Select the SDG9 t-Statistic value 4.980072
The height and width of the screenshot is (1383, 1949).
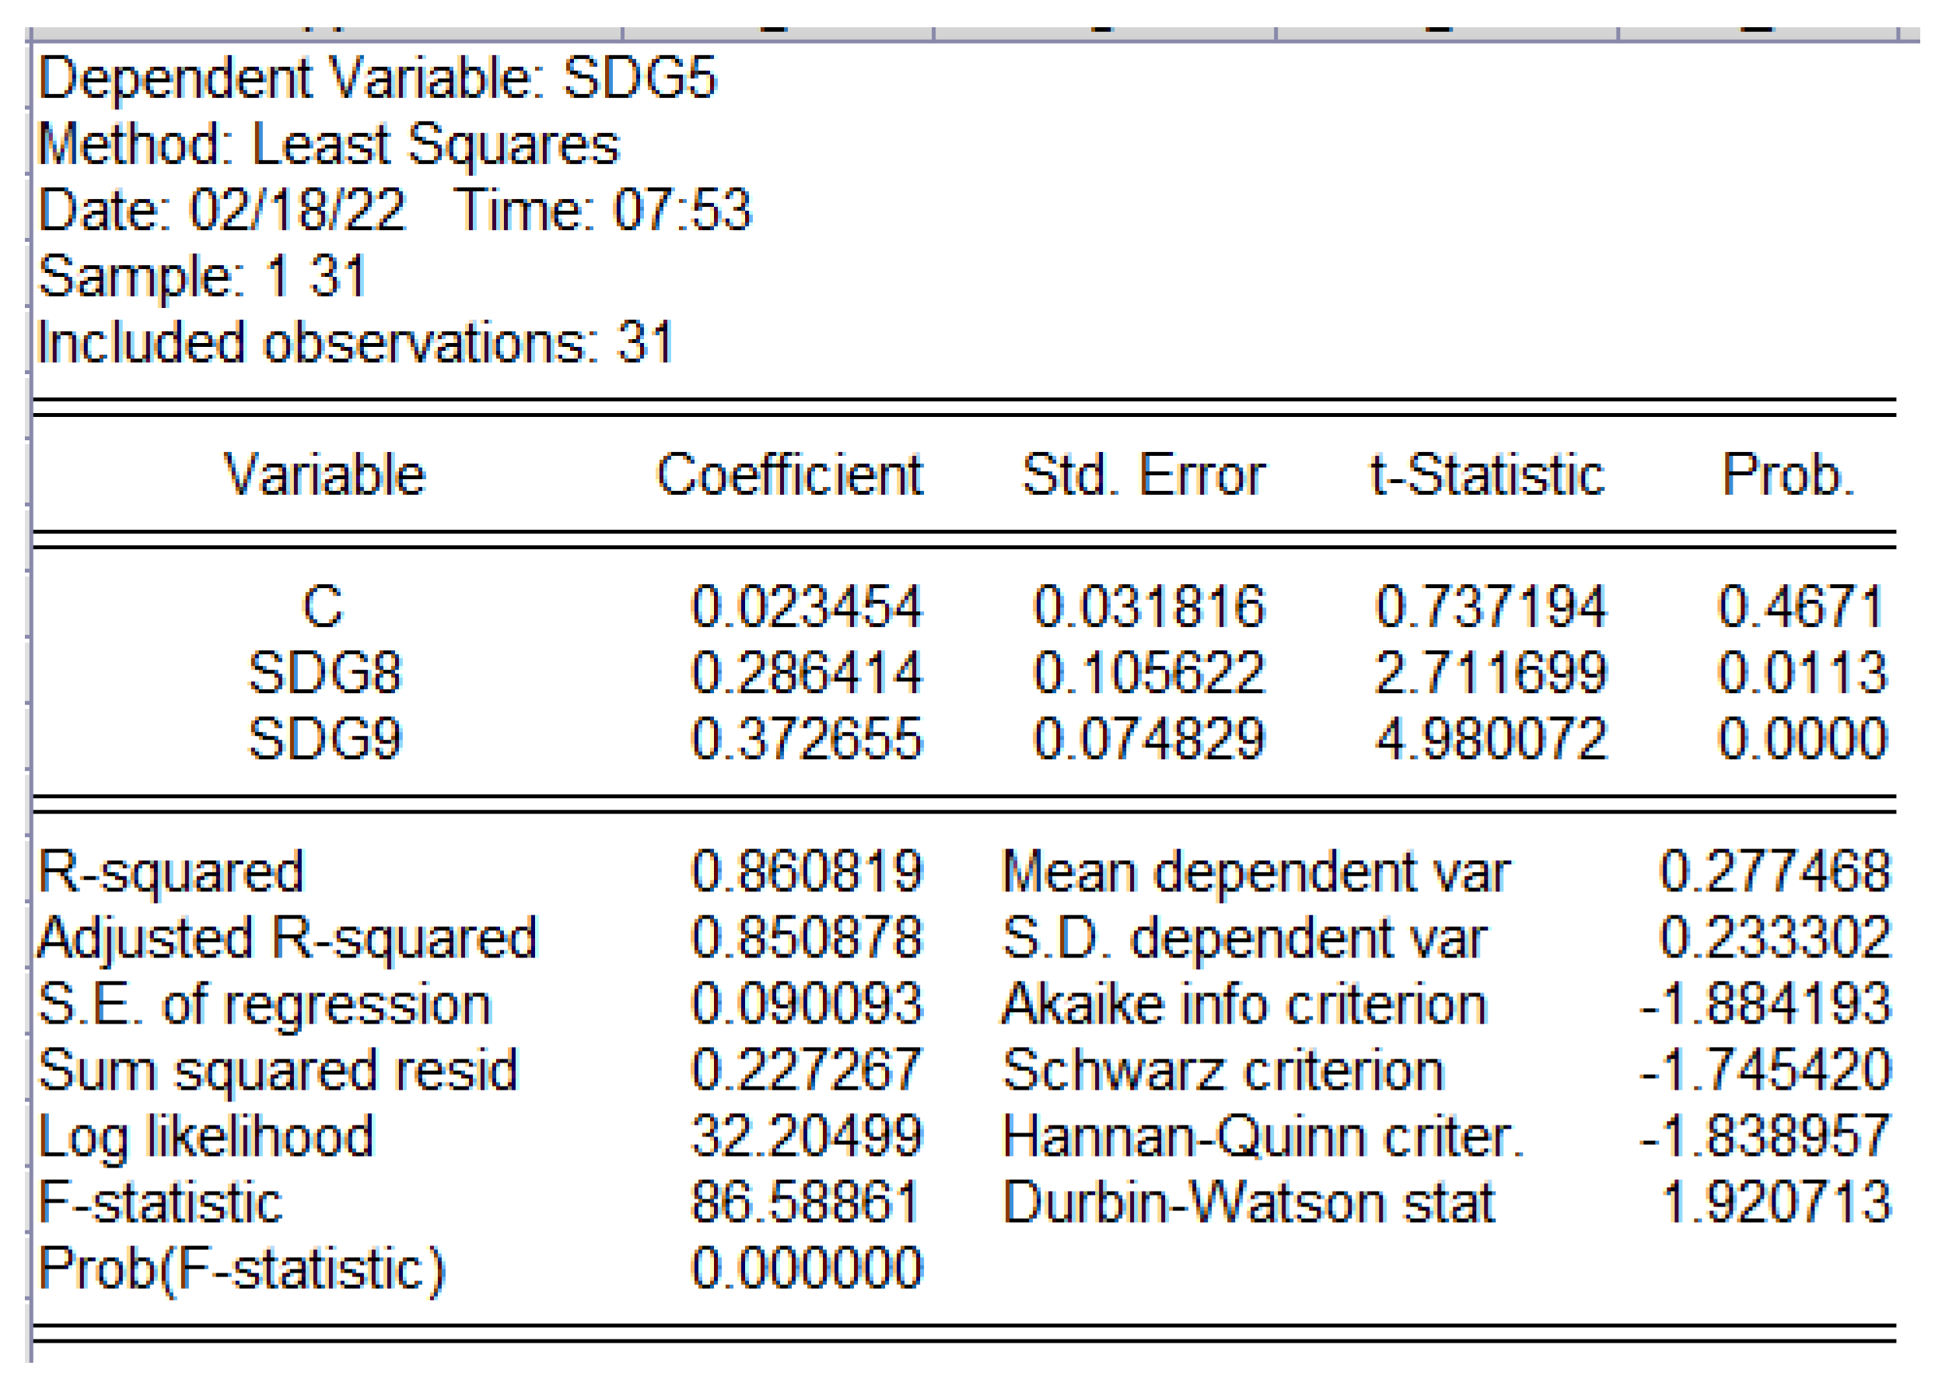click(1491, 738)
